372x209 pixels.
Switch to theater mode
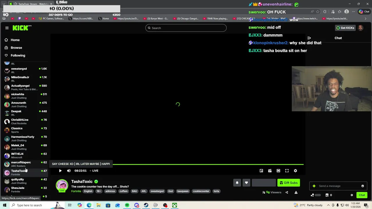278,171
